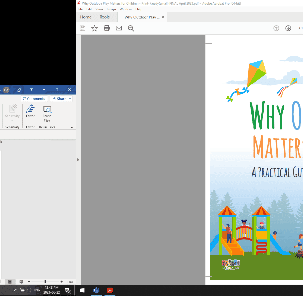
Task: Open the Editor tool in Word
Action: [30, 111]
